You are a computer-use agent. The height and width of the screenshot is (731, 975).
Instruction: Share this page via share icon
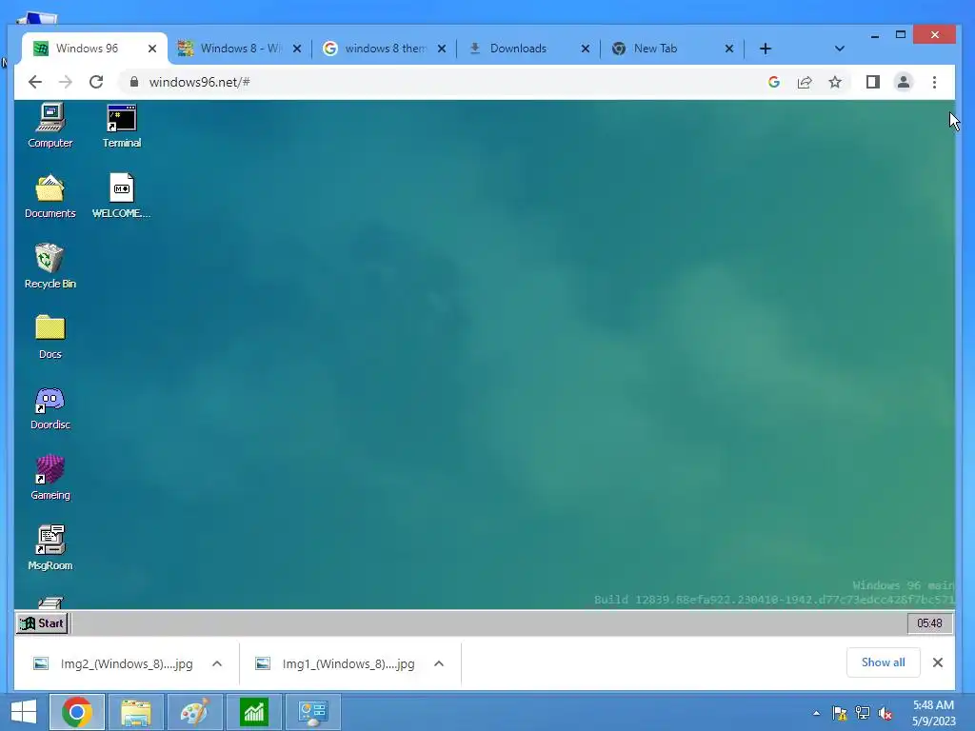tap(804, 82)
